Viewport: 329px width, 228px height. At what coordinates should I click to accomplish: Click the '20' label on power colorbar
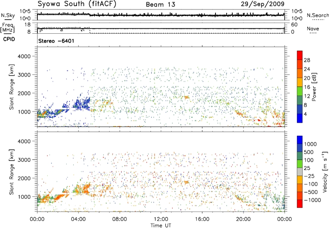click(307, 78)
